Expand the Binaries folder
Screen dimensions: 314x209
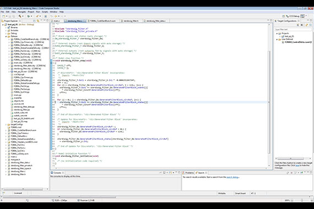tap(6, 28)
